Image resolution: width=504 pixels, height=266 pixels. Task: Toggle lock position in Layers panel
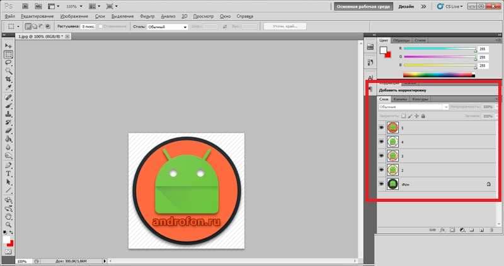click(416, 116)
